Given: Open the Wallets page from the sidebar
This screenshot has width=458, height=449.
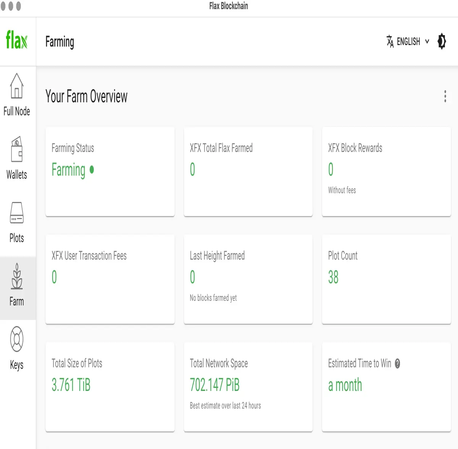Looking at the screenshot, I should [17, 158].
